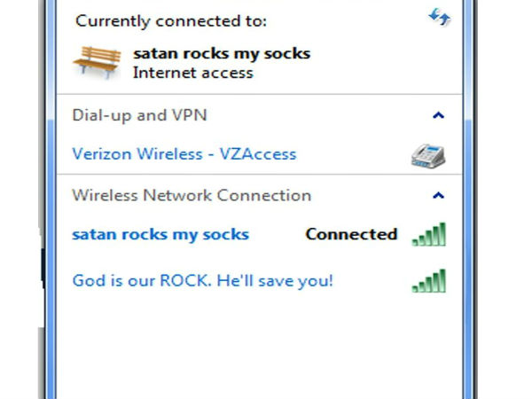This screenshot has height=399, width=532.
Task: Click the refresh network list icon
Action: pos(439,17)
